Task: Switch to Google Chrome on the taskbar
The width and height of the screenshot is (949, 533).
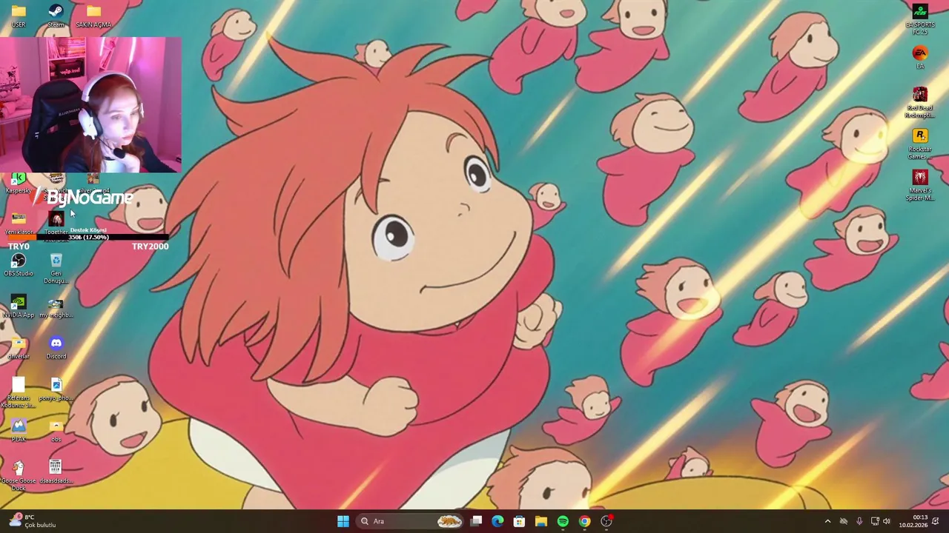Action: pyautogui.click(x=584, y=521)
